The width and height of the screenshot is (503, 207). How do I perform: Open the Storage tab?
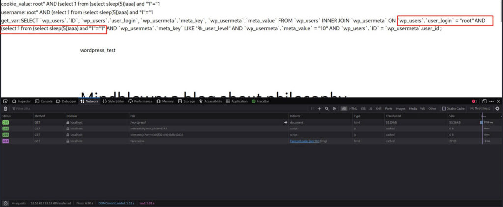[186, 101]
